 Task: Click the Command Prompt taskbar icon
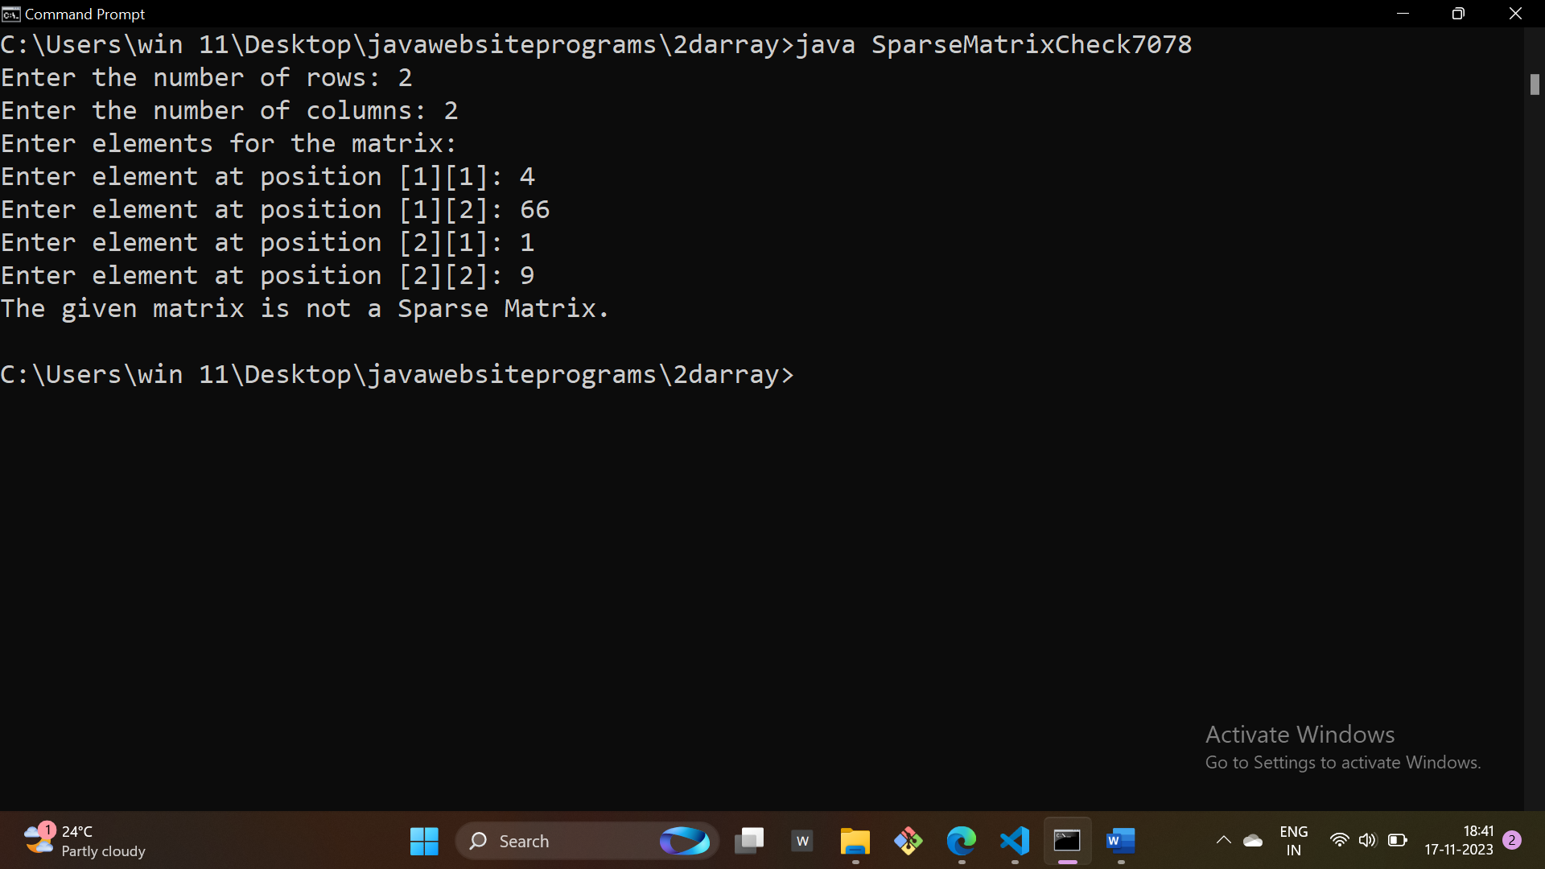tap(1067, 841)
